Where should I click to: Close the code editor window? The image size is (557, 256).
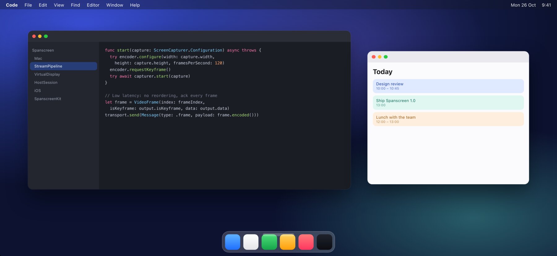coord(34,36)
